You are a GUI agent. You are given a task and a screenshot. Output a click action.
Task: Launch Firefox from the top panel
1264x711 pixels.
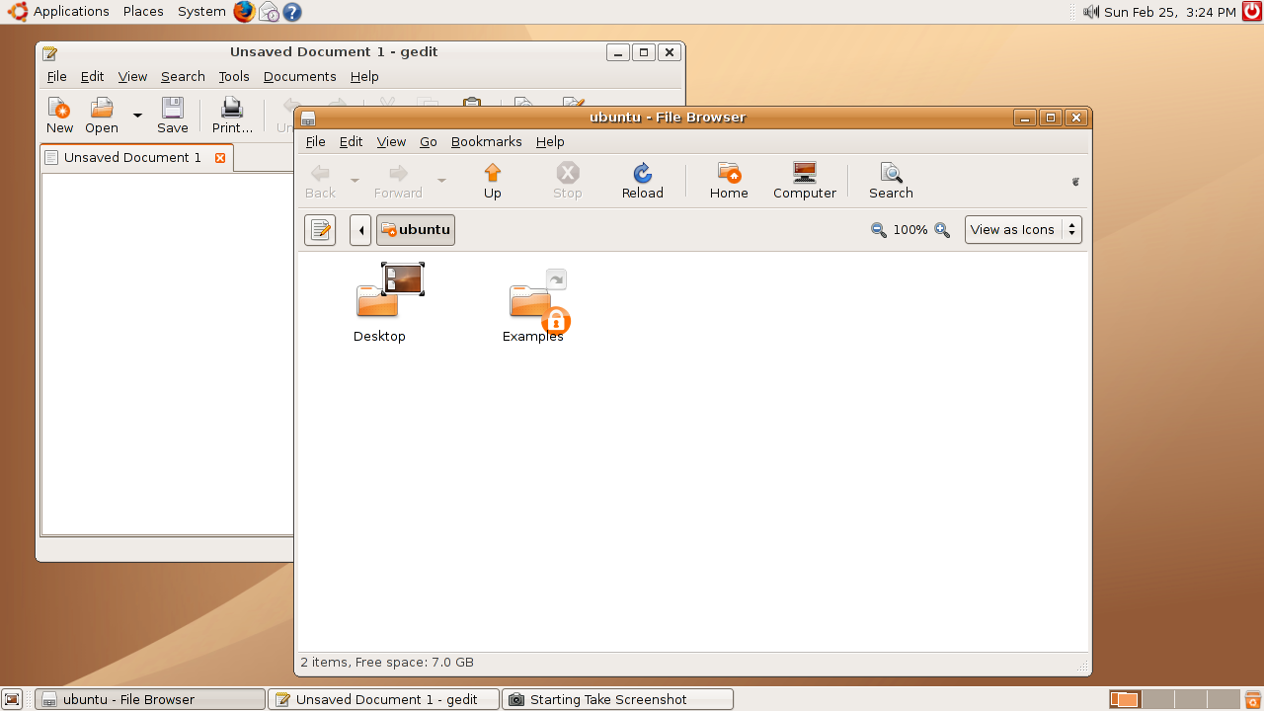(242, 11)
